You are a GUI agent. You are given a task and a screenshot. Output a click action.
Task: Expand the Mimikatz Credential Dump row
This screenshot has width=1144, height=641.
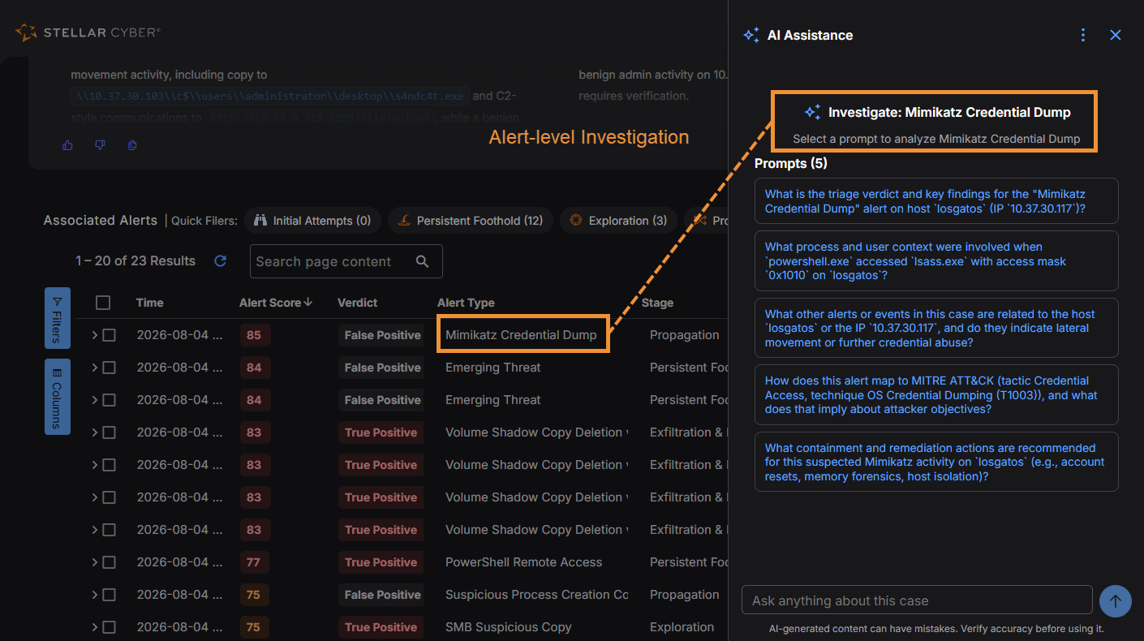pyautogui.click(x=94, y=335)
